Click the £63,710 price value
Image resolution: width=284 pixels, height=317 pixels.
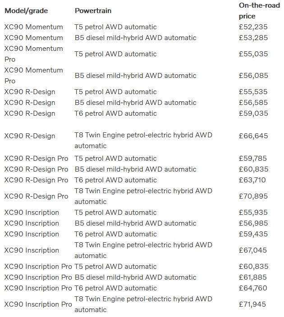click(x=253, y=180)
